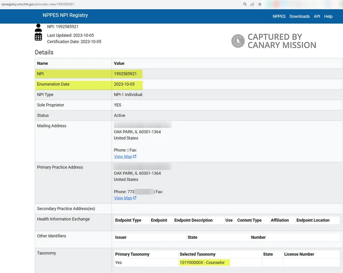Click the Affiliation column header
Screen dimensions: 343x273
(x=280, y=220)
